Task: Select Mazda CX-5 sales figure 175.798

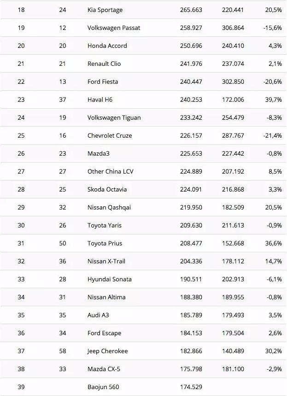Action: pyautogui.click(x=191, y=369)
